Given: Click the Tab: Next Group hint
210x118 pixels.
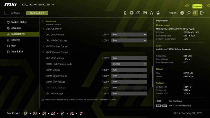Looking at the screenshot, I should coord(175,101).
